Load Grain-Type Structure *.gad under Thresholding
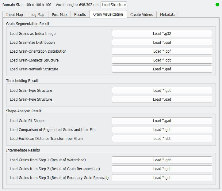Screen dimensions: 222x191 click(162, 99)
